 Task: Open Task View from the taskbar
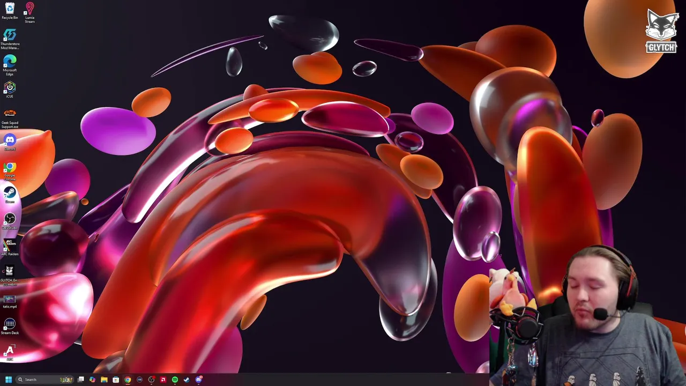pos(81,380)
